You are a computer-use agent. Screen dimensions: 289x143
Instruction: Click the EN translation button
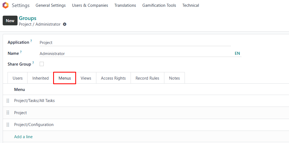tap(237, 53)
